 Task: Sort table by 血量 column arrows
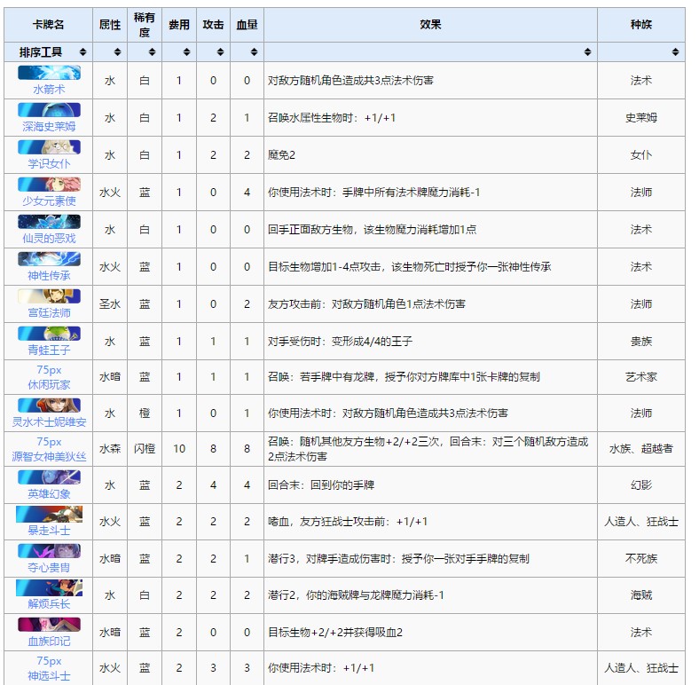click(254, 52)
